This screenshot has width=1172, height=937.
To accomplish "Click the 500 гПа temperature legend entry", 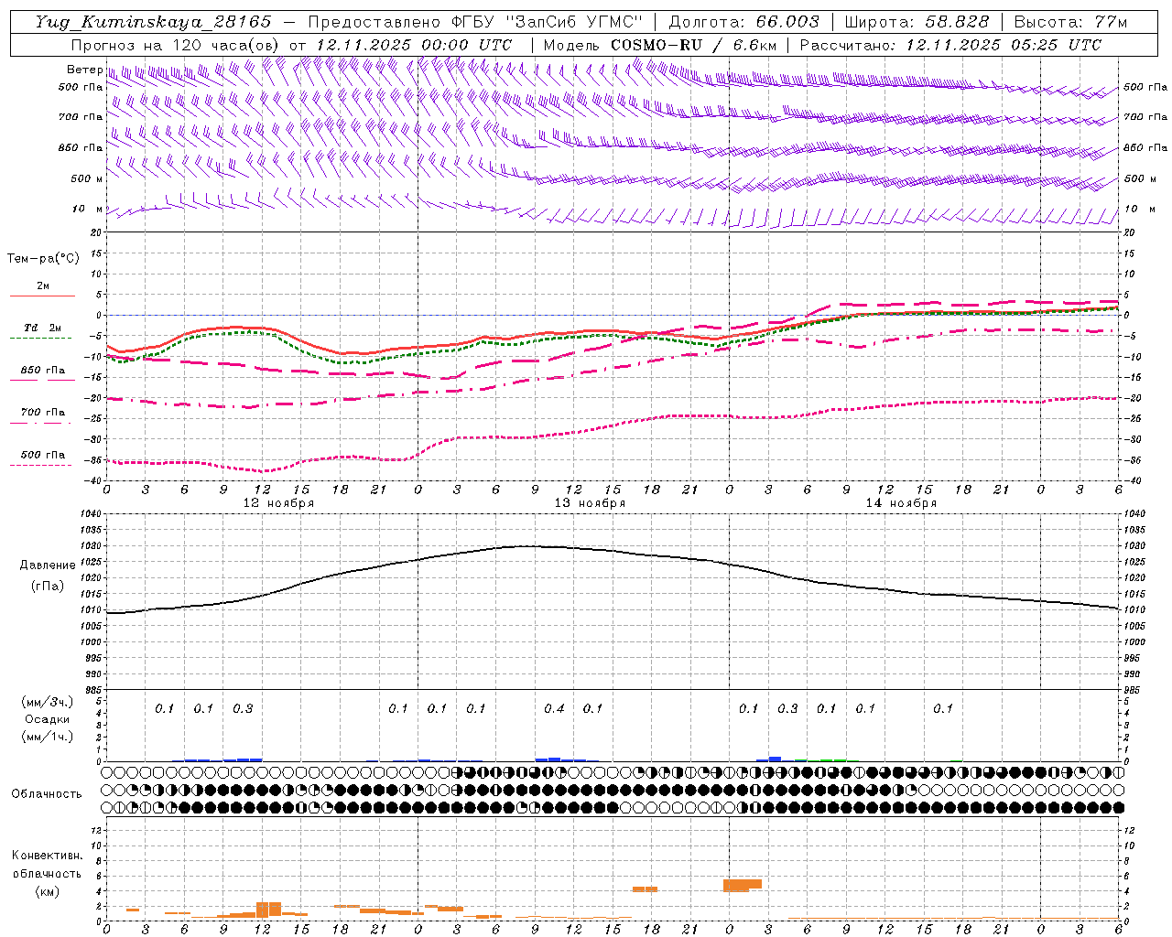I will (43, 455).
